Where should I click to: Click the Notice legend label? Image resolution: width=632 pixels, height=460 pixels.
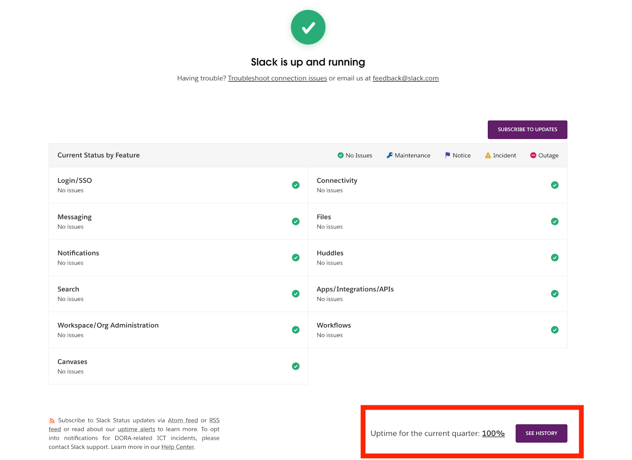[x=462, y=155]
